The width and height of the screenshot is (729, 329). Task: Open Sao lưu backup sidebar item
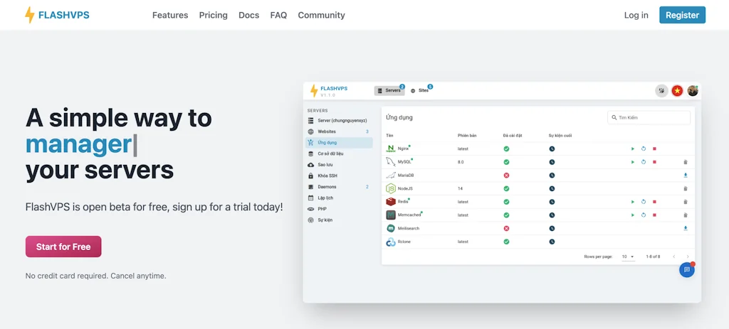pyautogui.click(x=339, y=165)
